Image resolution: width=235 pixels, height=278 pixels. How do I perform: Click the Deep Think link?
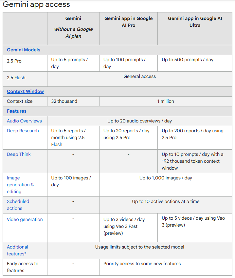pos(19,154)
